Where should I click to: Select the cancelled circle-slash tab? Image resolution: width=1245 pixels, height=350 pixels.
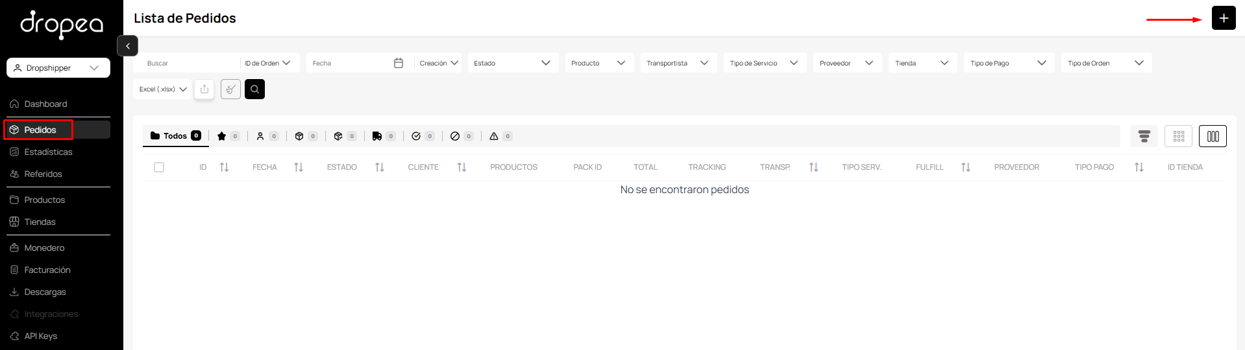tap(462, 136)
